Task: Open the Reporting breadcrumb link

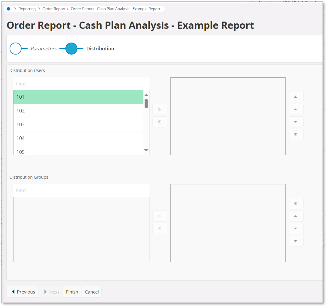Action: point(27,9)
